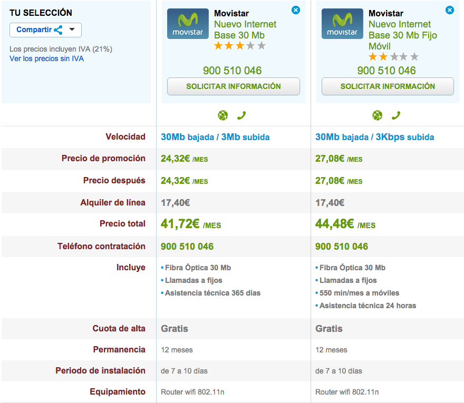Open Ver los precios sin IVA link
Screen dimensions: 464x403
click(x=46, y=58)
